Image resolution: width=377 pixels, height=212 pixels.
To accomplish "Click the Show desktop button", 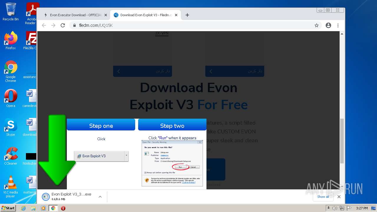I will (x=374, y=208).
